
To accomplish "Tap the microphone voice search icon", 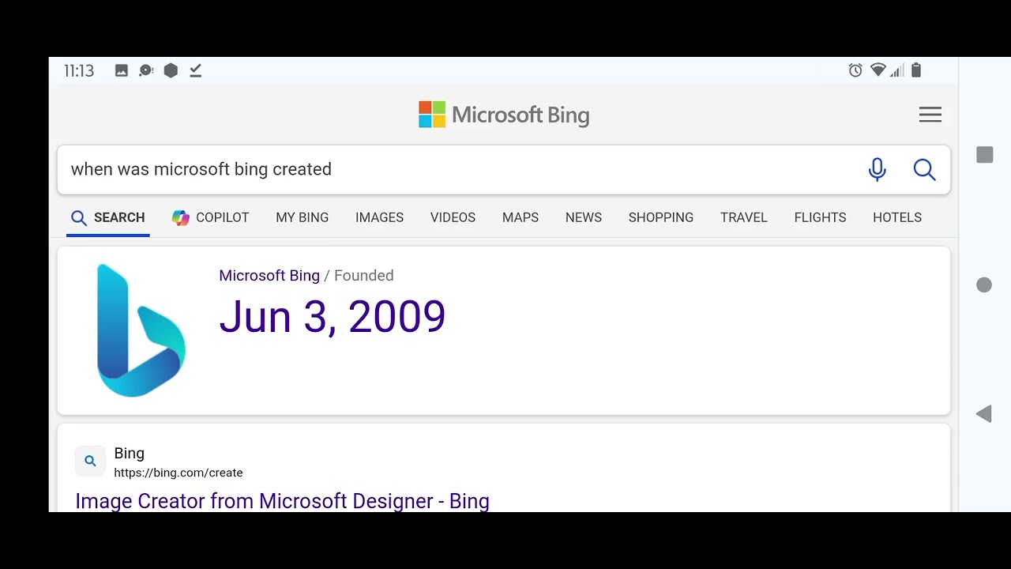I will tap(877, 169).
